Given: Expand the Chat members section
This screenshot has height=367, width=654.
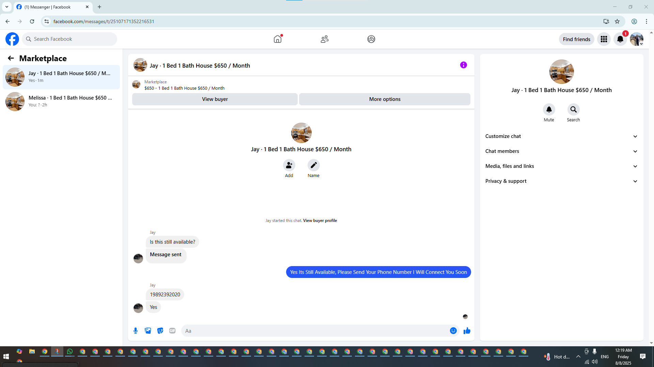Looking at the screenshot, I should click(561, 151).
